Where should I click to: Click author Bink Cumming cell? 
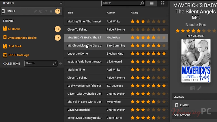tap(116, 46)
